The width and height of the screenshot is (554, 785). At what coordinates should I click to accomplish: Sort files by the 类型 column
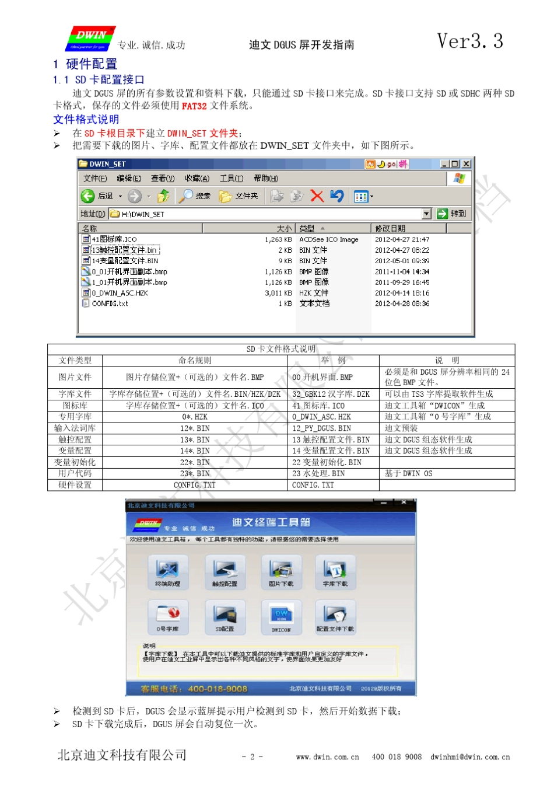tap(334, 228)
